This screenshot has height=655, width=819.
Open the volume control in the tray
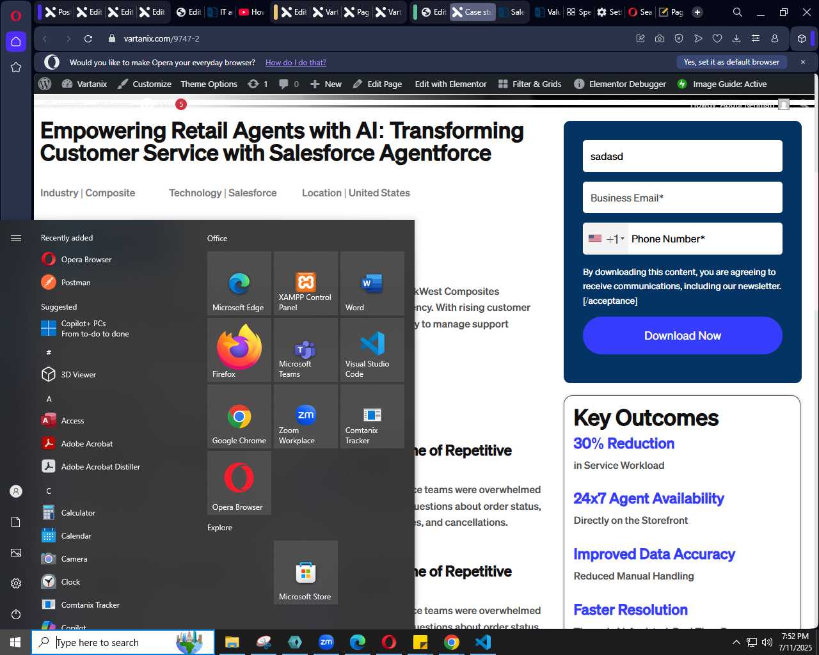pyautogui.click(x=767, y=642)
